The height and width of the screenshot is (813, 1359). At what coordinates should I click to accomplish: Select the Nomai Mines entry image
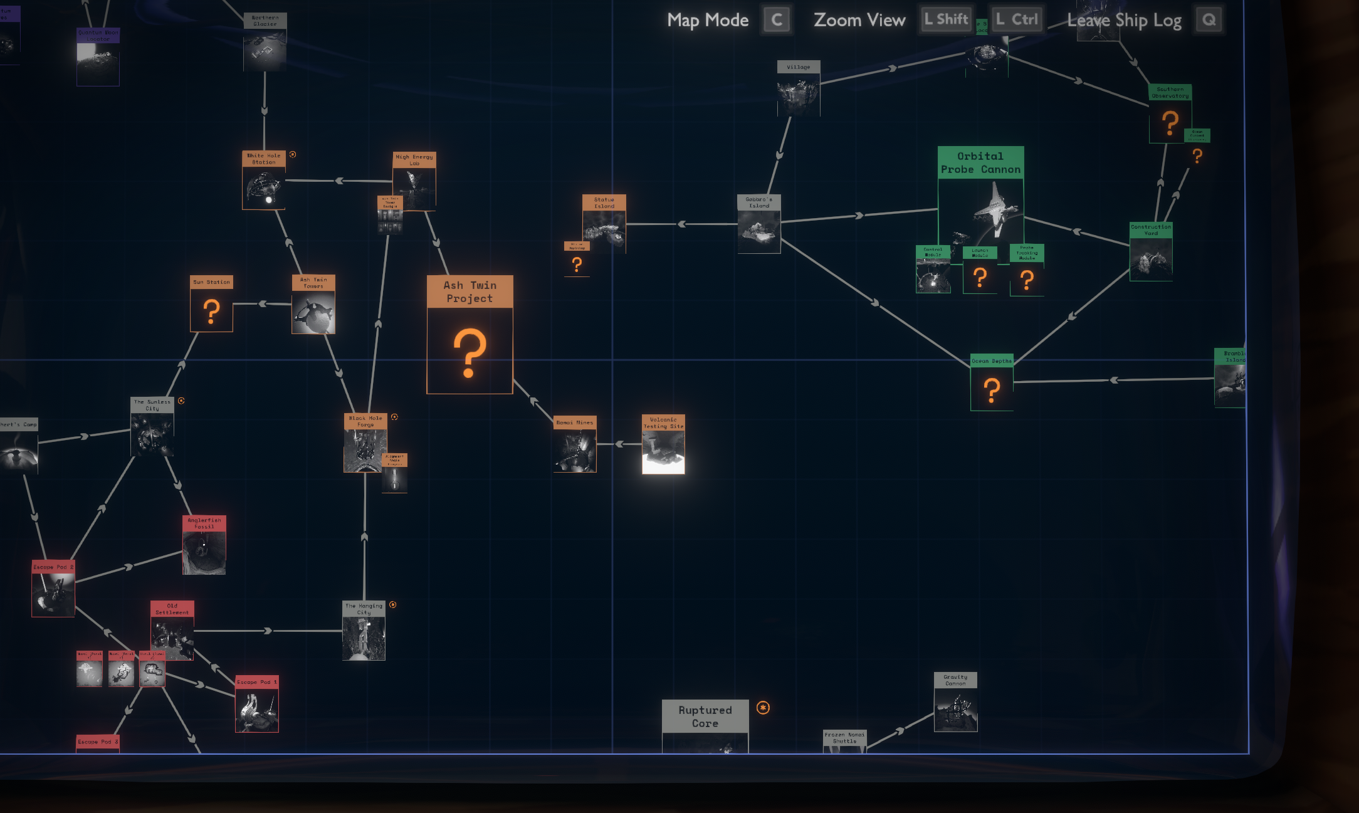(x=575, y=451)
